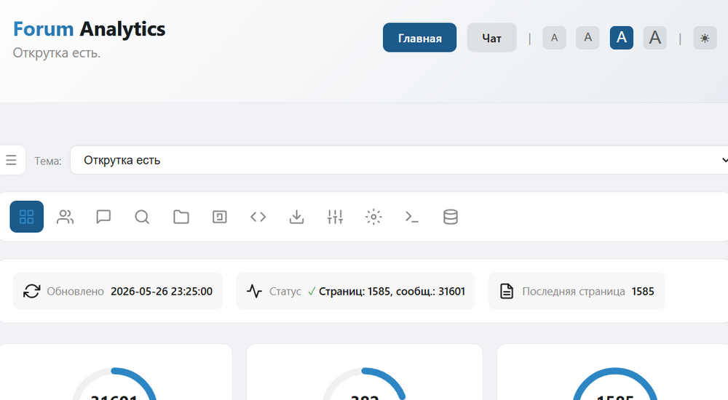Expand the Тема dropdown Открутка есть
Image resolution: width=728 pixels, height=400 pixels.
pos(399,160)
